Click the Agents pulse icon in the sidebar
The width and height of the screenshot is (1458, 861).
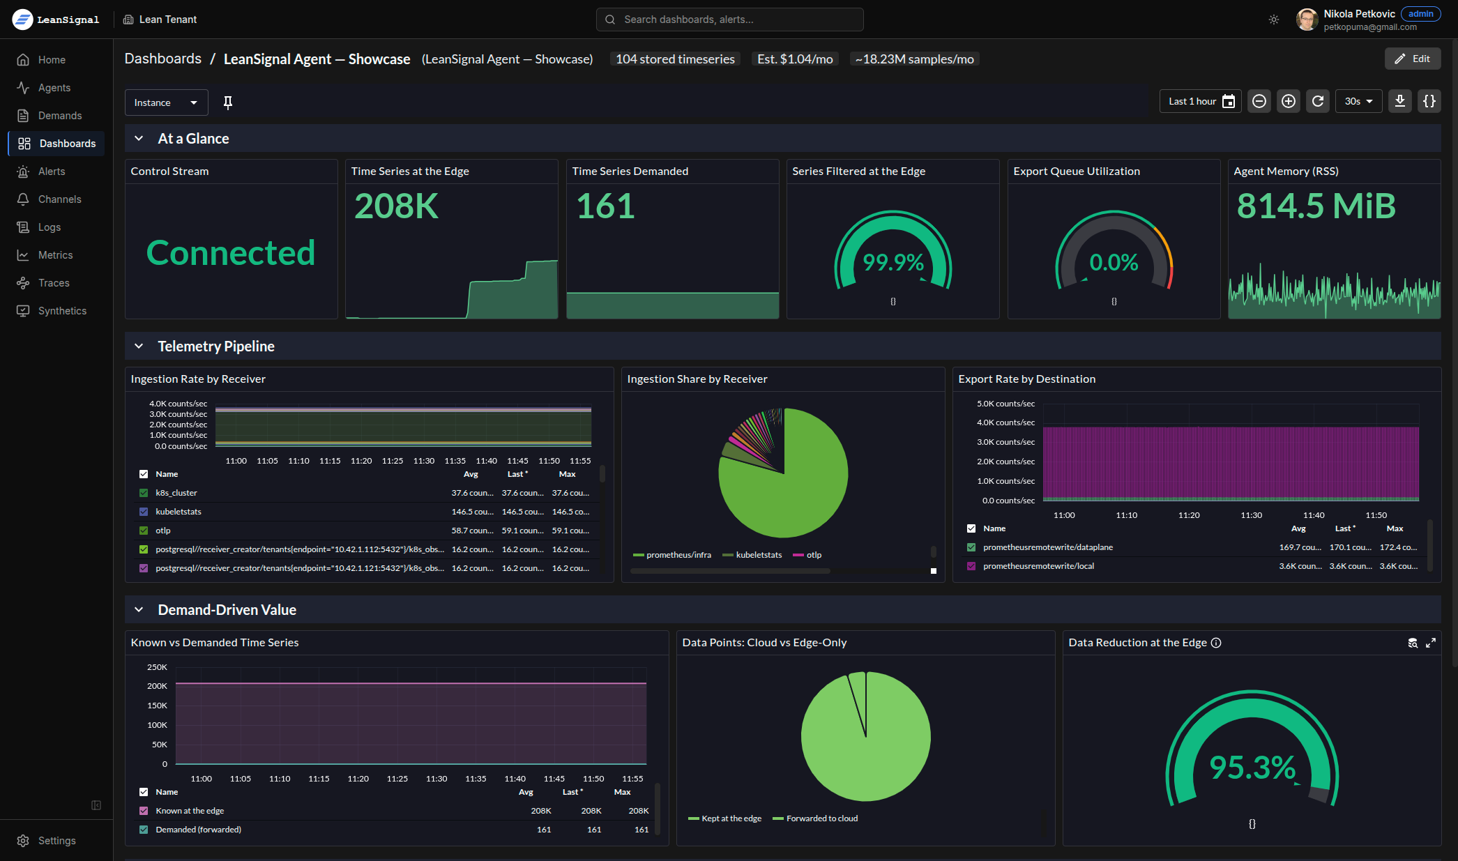pyautogui.click(x=23, y=88)
